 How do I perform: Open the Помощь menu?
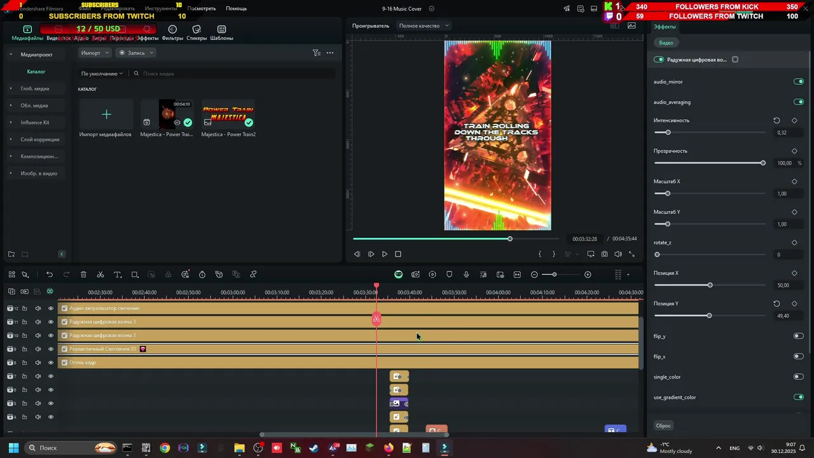coord(236,9)
